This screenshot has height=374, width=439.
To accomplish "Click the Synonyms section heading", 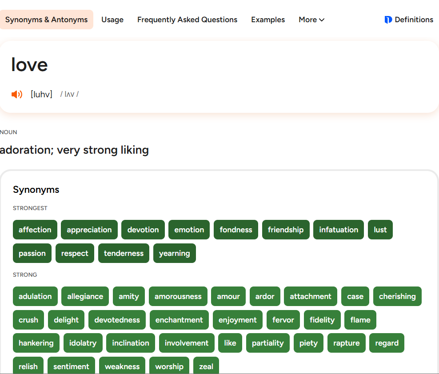I will pos(36,190).
